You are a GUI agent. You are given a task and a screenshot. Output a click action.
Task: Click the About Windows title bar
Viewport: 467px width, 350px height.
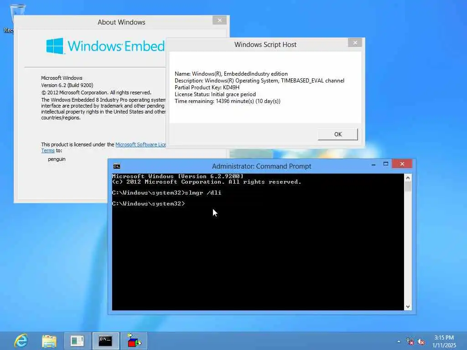tap(121, 22)
